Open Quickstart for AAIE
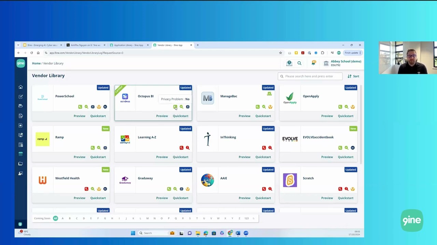Viewport: 437px width, 245px height. pyautogui.click(x=263, y=198)
